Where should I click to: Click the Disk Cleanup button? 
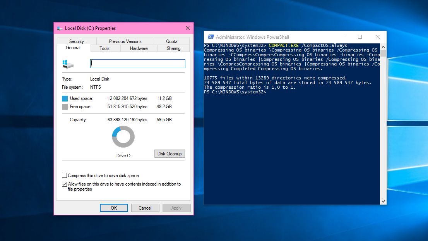click(169, 154)
